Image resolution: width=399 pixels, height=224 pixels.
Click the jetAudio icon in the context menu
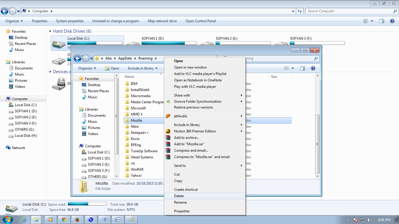tap(168, 116)
